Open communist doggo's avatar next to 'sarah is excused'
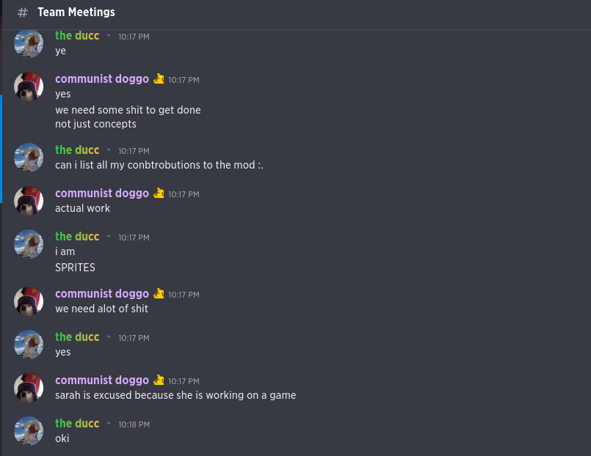 point(29,387)
